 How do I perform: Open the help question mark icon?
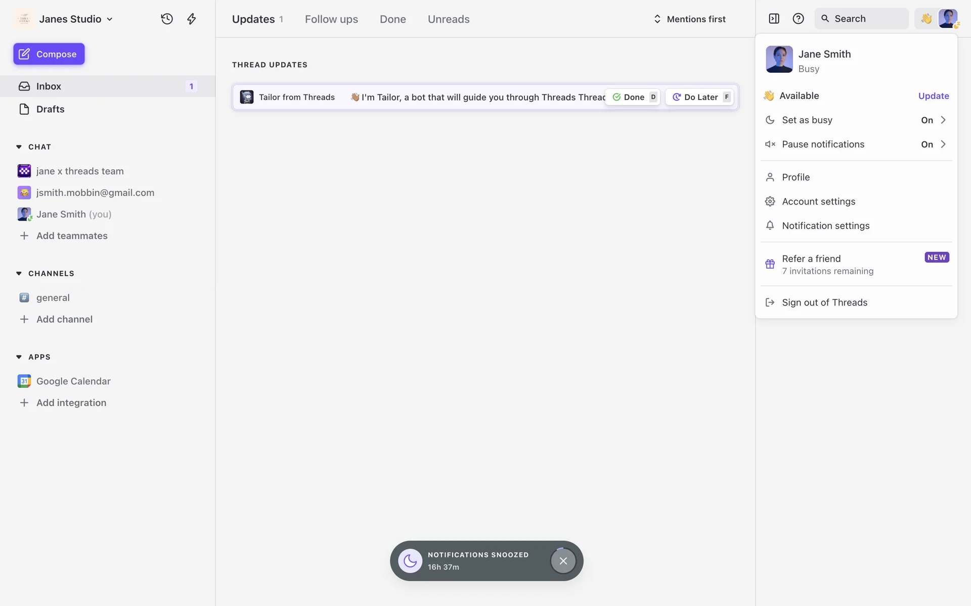[798, 19]
